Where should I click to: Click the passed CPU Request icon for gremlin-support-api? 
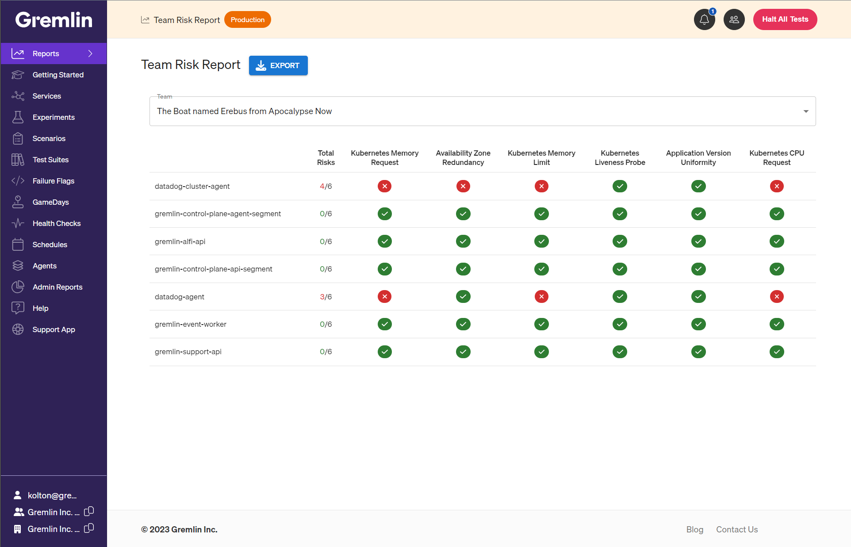coord(777,352)
